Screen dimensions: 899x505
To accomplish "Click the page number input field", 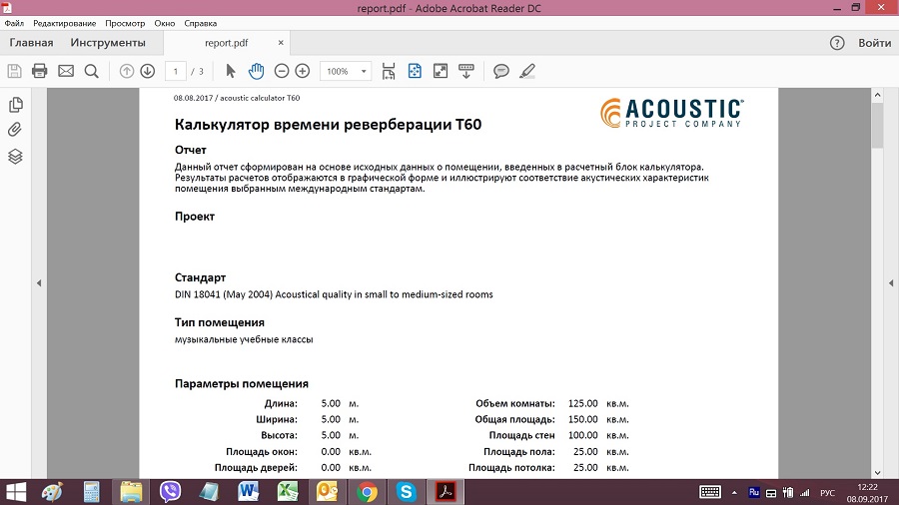I will [177, 71].
